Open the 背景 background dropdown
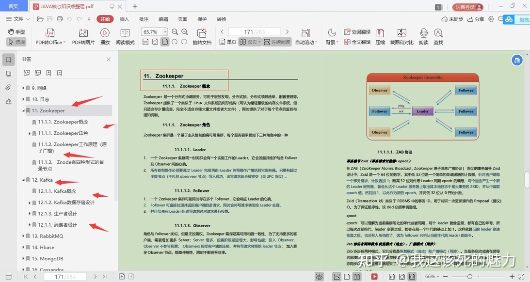530x282 pixels. 332,37
